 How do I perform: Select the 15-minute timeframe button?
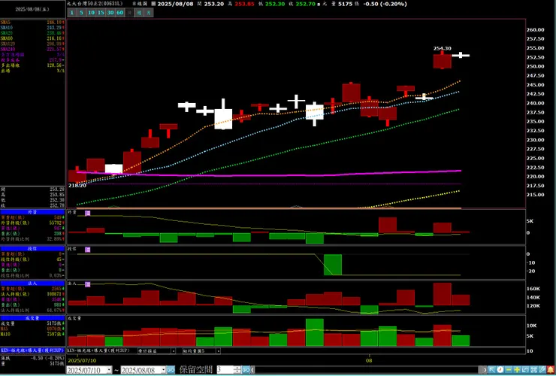101,13
